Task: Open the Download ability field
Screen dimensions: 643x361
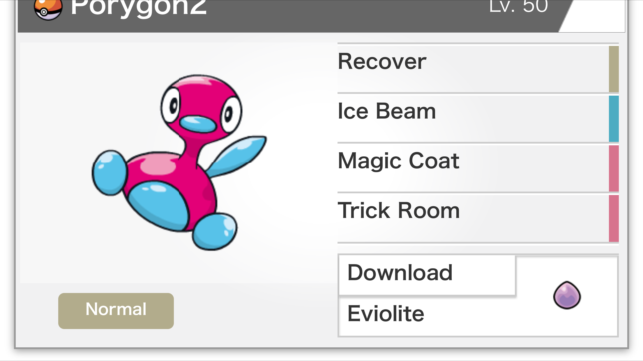Action: [427, 275]
